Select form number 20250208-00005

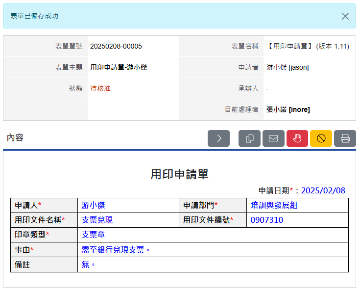(x=116, y=46)
